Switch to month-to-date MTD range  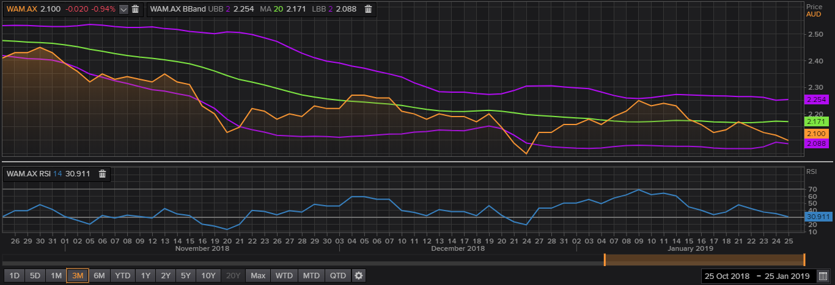coord(312,276)
